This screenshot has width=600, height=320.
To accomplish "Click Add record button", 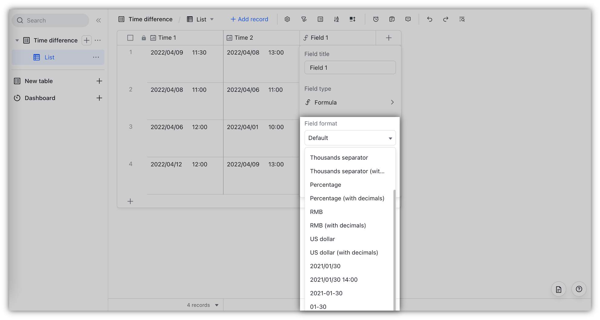I will [249, 19].
